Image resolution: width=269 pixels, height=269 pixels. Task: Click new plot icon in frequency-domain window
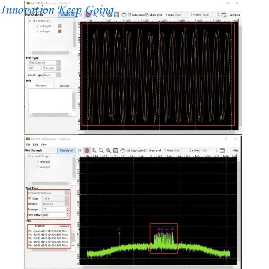pyautogui.click(x=222, y=150)
